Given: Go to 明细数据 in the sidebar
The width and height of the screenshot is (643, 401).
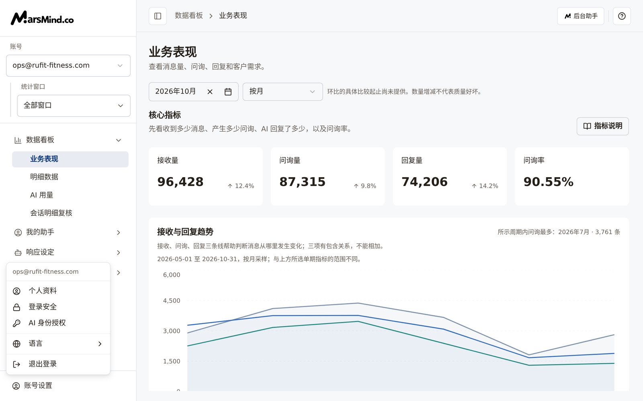Looking at the screenshot, I should tap(70, 177).
